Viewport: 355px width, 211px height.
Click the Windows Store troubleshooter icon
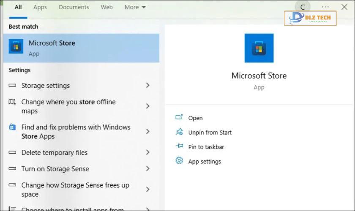pyautogui.click(x=12, y=127)
